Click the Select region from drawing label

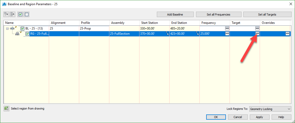point(28,108)
